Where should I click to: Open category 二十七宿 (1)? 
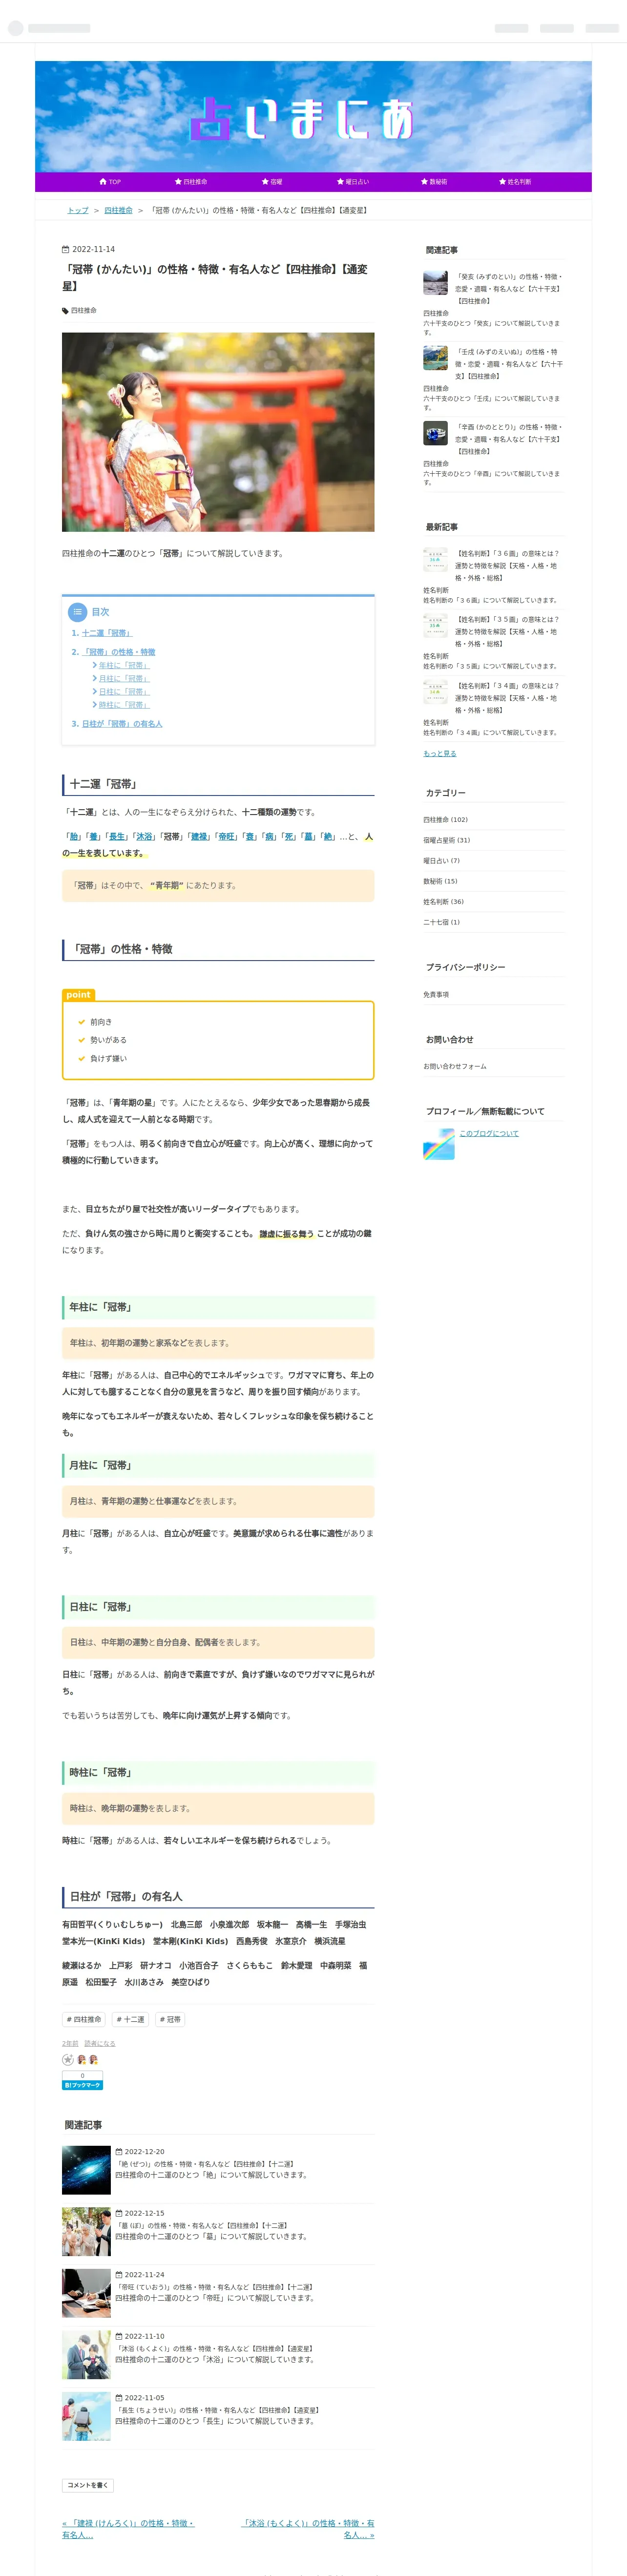click(x=441, y=923)
